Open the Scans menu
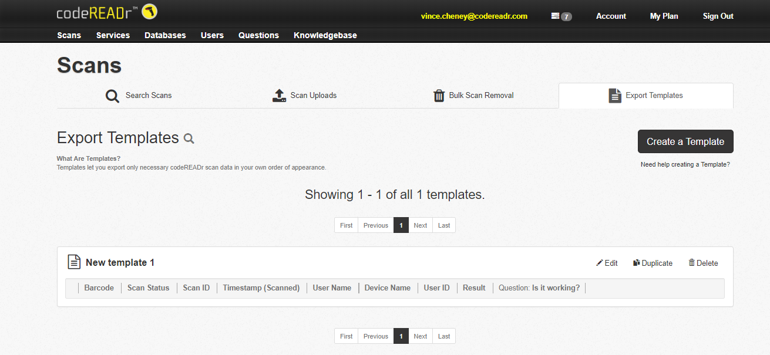Screen dimensions: 770x355 click(69, 35)
